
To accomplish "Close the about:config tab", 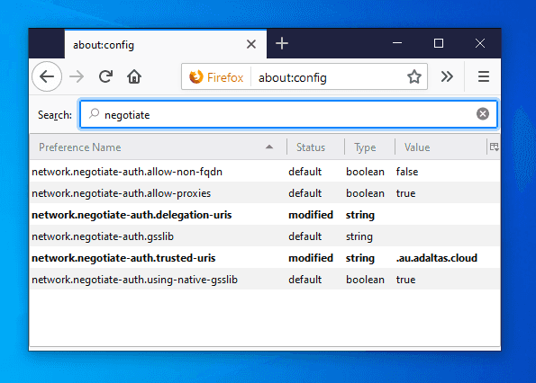I will [x=251, y=44].
